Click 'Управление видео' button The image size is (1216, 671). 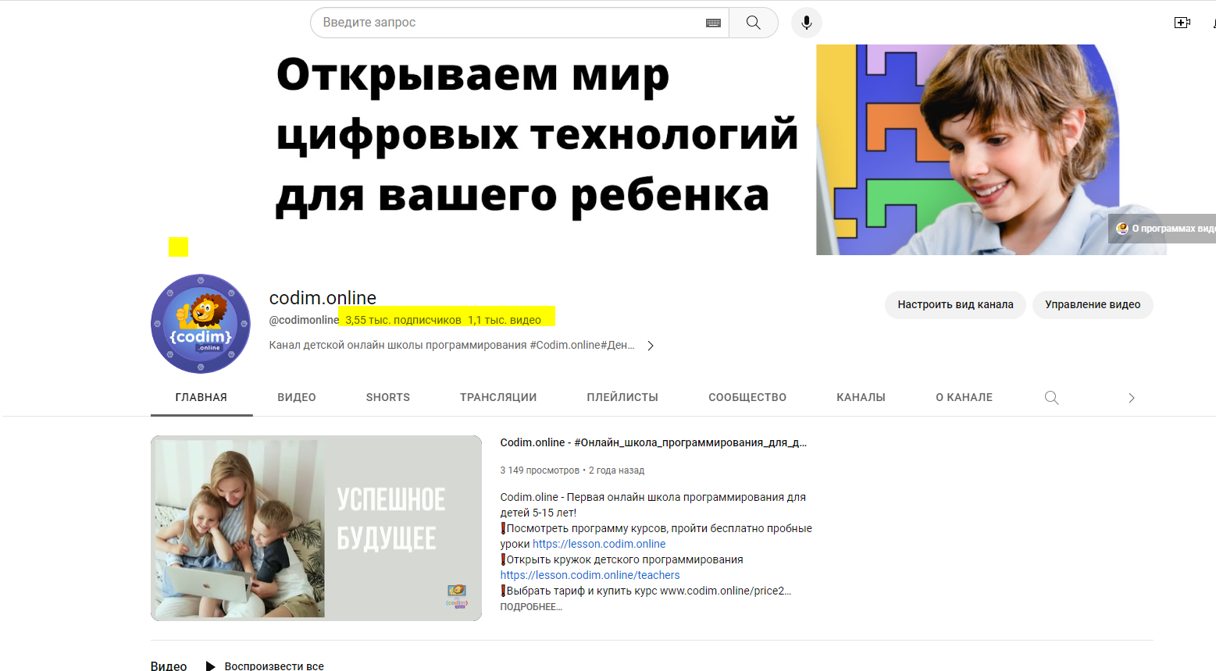coord(1093,304)
